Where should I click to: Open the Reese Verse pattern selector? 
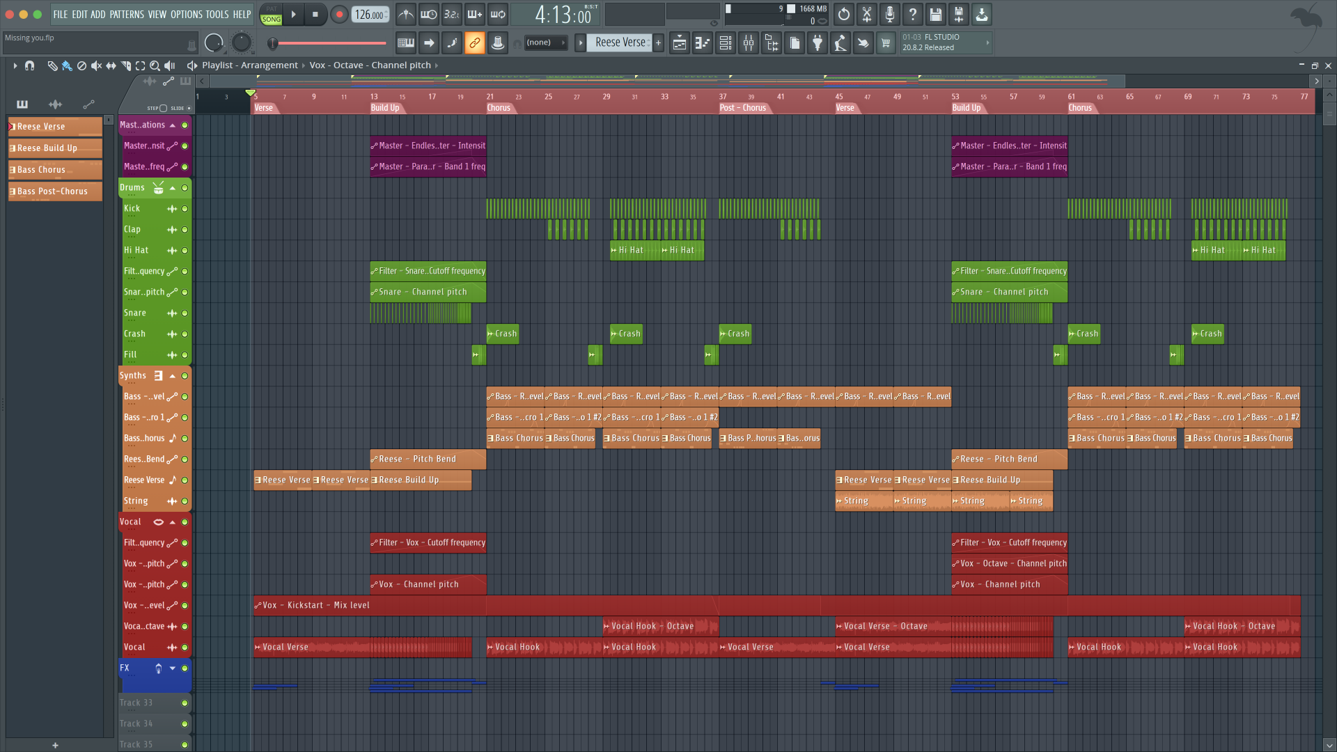620,42
